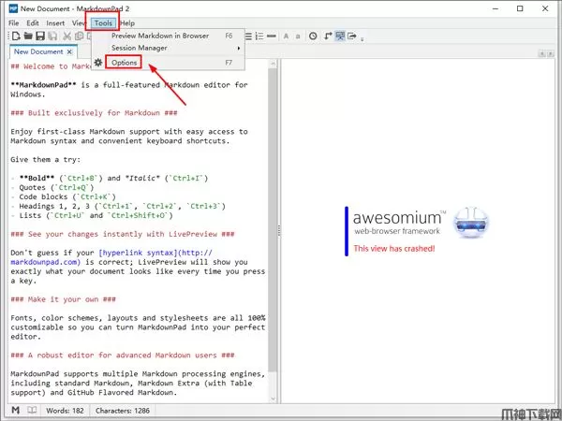Click the Save document floppy icon
Screen dimensions: 562x421
point(39,36)
